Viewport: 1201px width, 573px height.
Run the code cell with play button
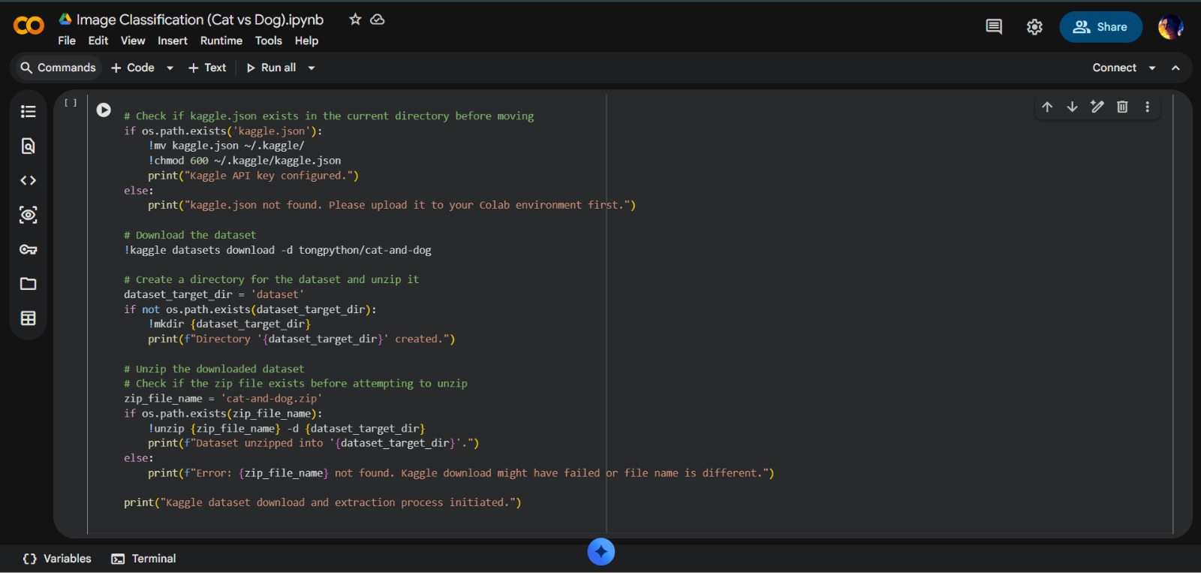pyautogui.click(x=104, y=110)
